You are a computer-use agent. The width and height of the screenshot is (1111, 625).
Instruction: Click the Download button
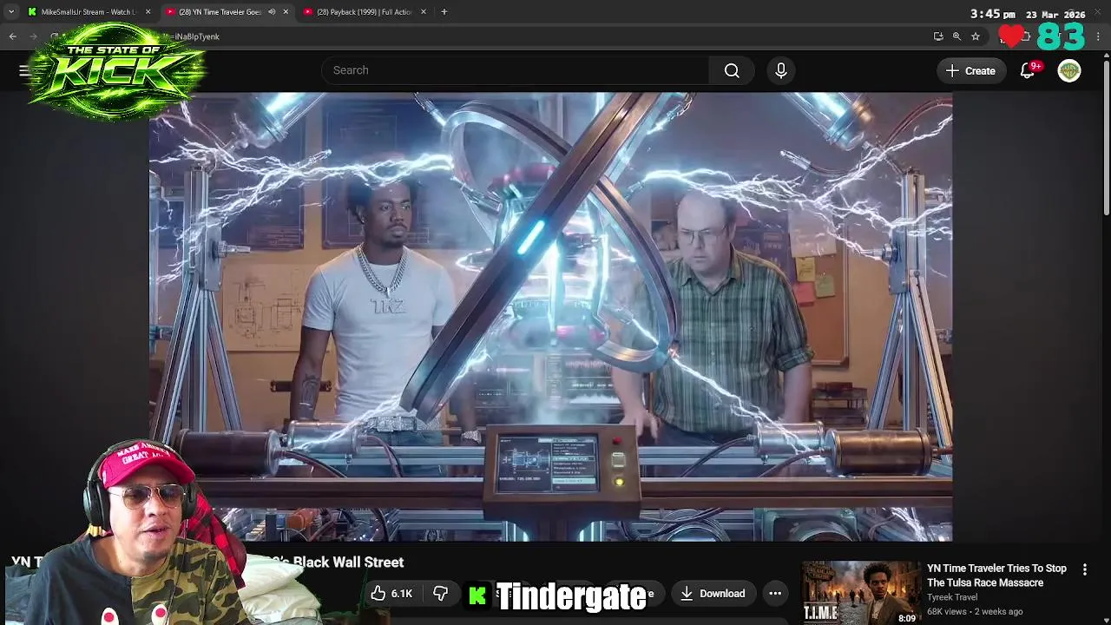[713, 594]
